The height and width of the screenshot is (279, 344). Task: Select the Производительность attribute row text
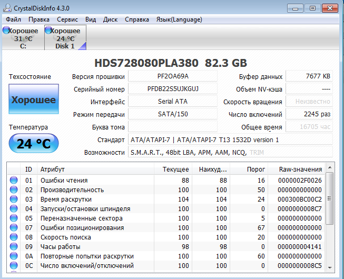tap(72, 190)
